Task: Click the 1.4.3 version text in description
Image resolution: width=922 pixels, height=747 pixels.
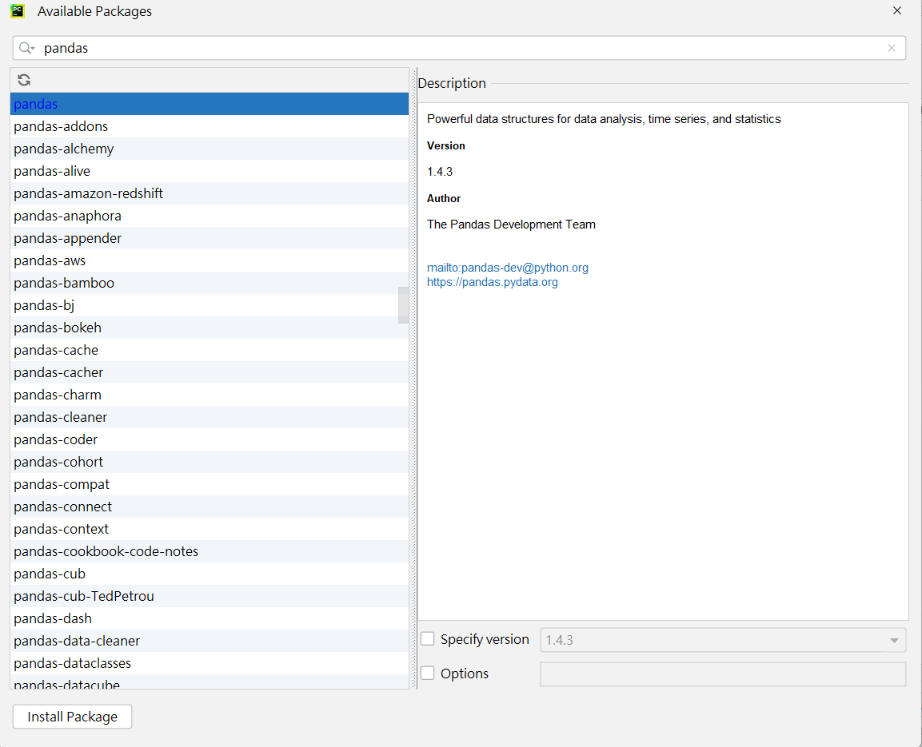Action: [x=440, y=172]
